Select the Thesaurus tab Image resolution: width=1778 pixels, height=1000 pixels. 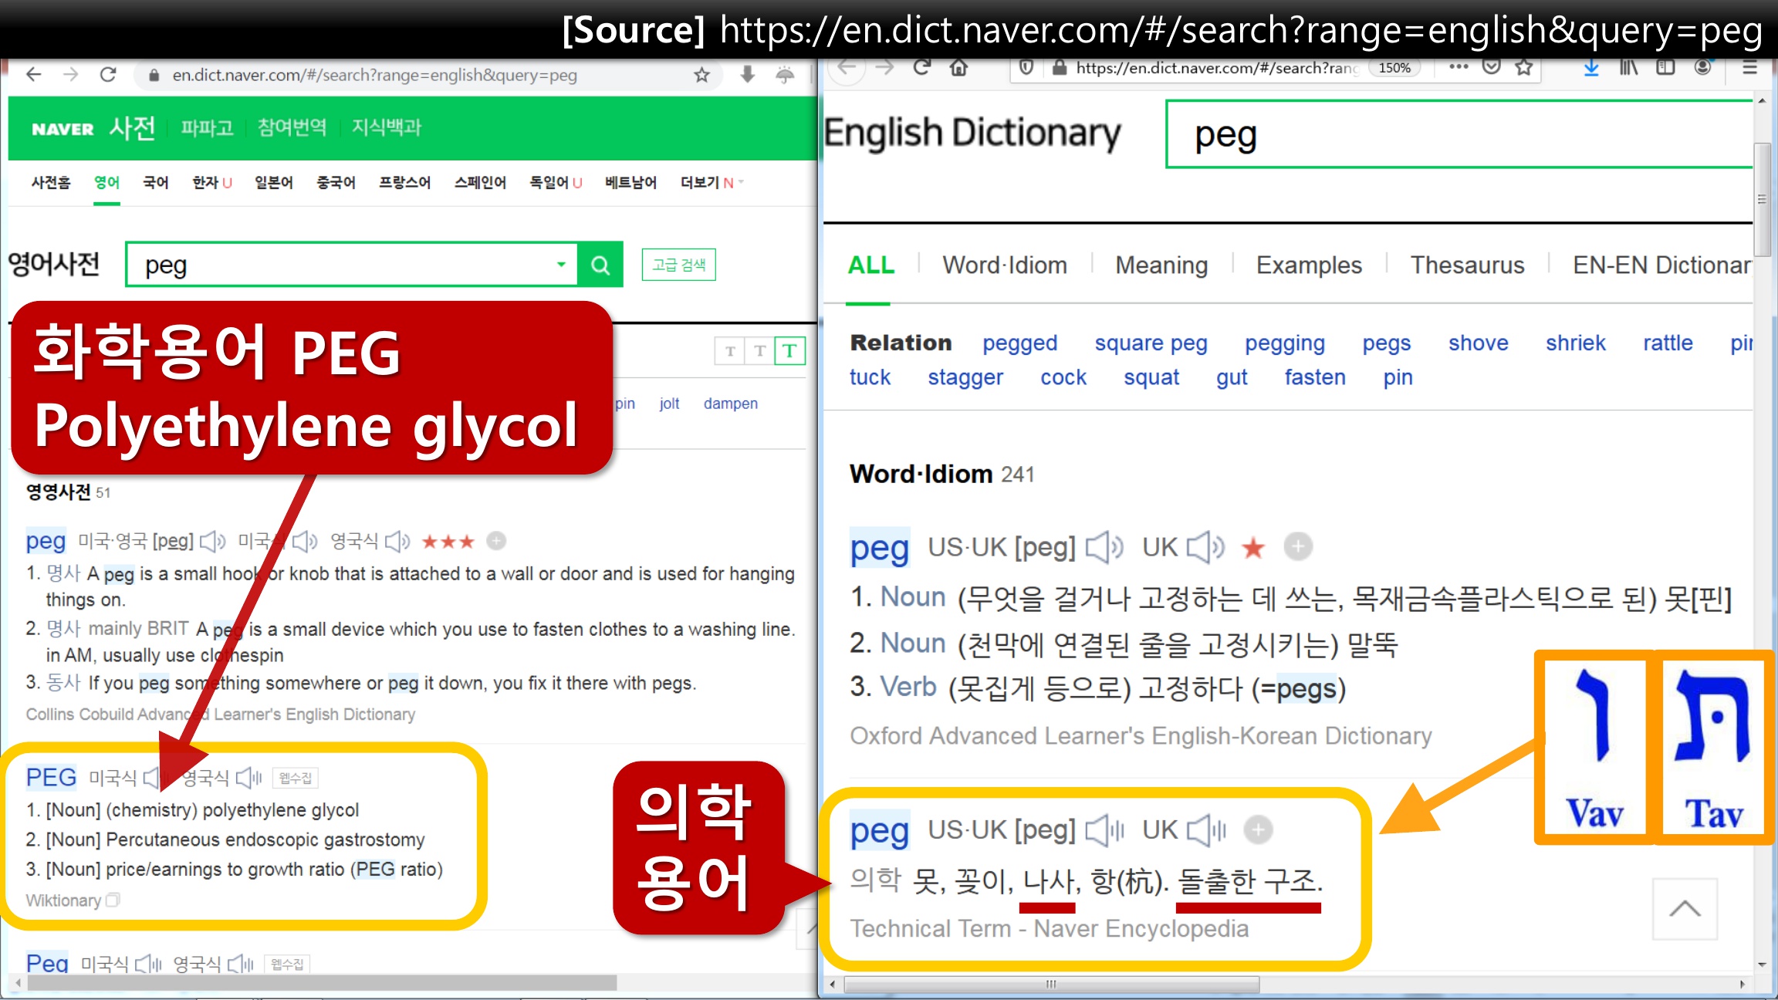(x=1467, y=265)
